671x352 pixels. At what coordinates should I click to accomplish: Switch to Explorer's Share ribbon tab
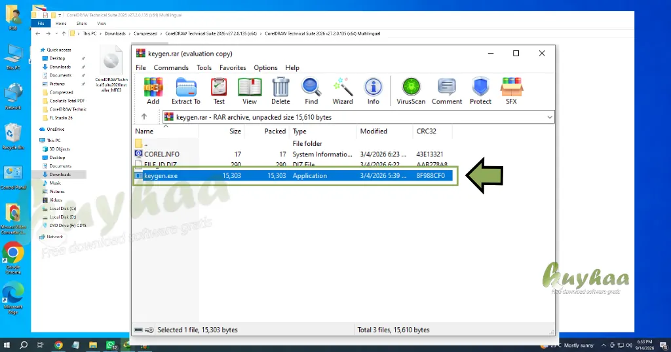pyautogui.click(x=82, y=24)
